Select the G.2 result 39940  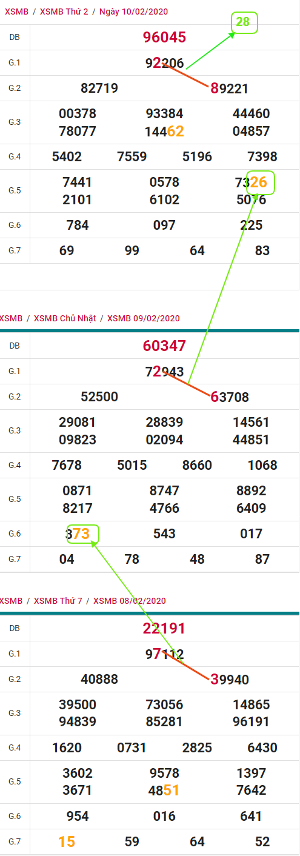coord(230,680)
